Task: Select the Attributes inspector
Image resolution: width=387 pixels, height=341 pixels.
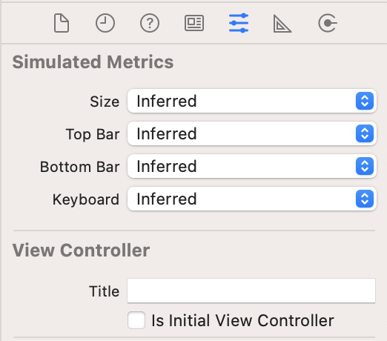Action: pos(239,23)
